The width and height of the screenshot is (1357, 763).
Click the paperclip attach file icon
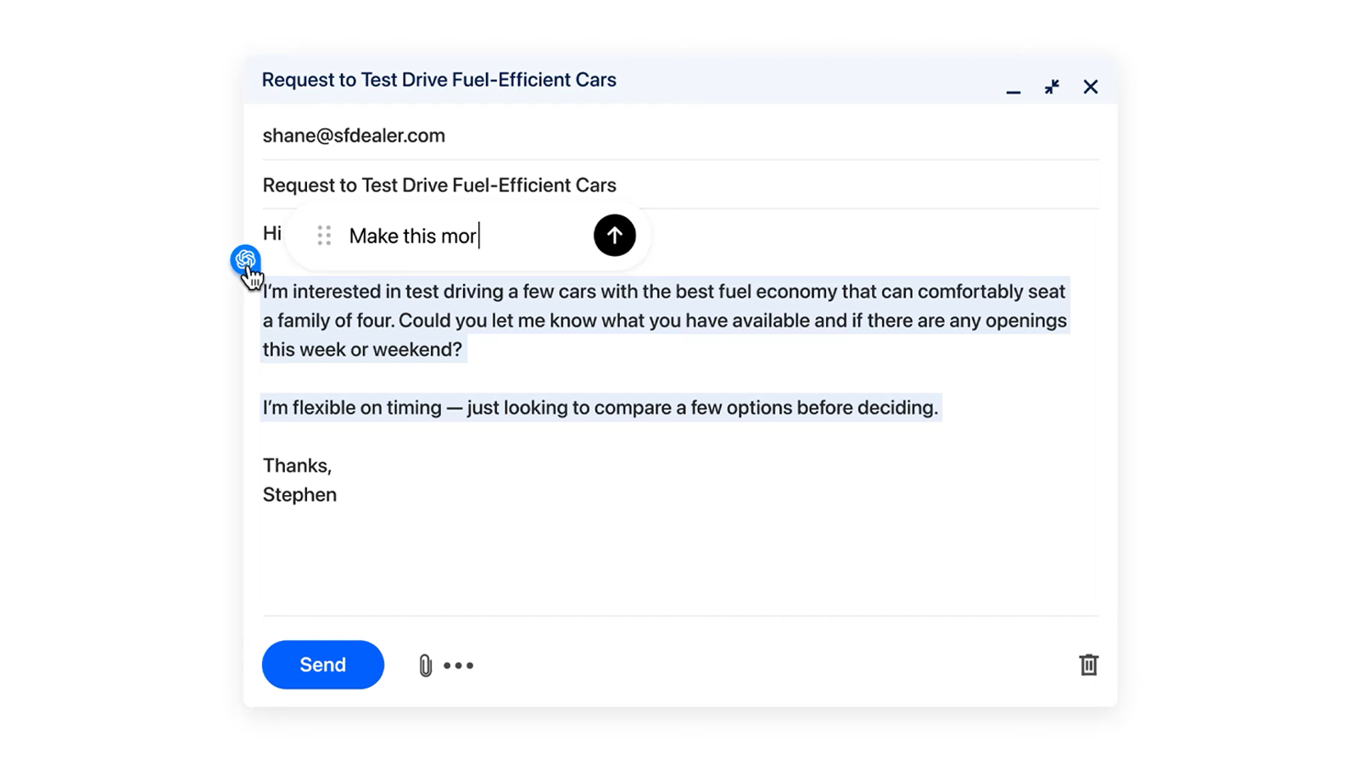coord(425,666)
